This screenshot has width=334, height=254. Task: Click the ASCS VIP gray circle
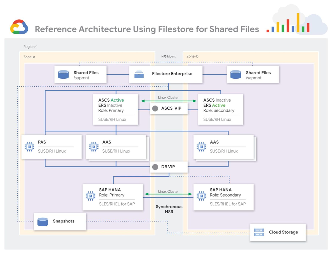(x=155, y=108)
